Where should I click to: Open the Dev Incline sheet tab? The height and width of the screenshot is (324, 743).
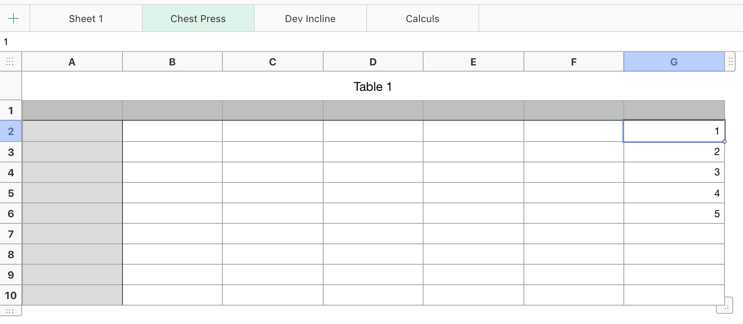coord(310,19)
